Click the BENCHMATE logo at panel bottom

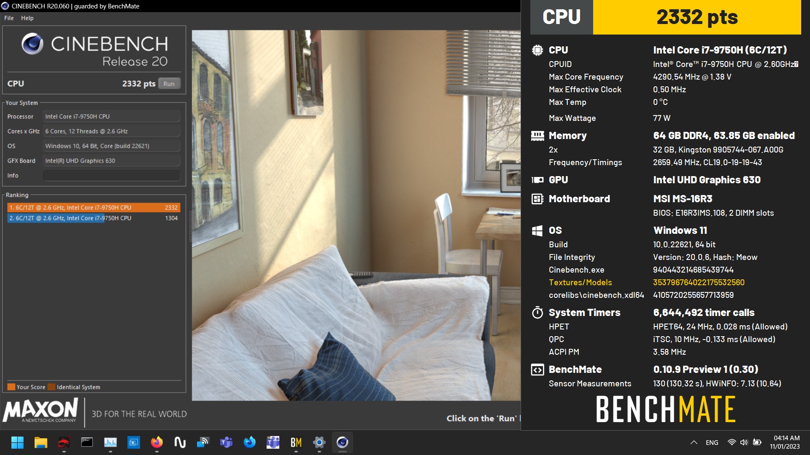click(x=666, y=409)
